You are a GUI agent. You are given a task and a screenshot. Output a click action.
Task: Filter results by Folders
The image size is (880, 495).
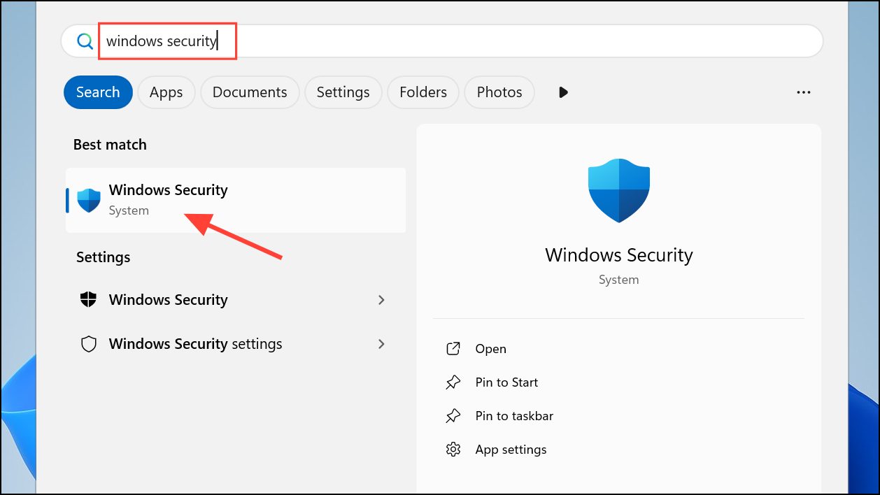click(x=423, y=92)
